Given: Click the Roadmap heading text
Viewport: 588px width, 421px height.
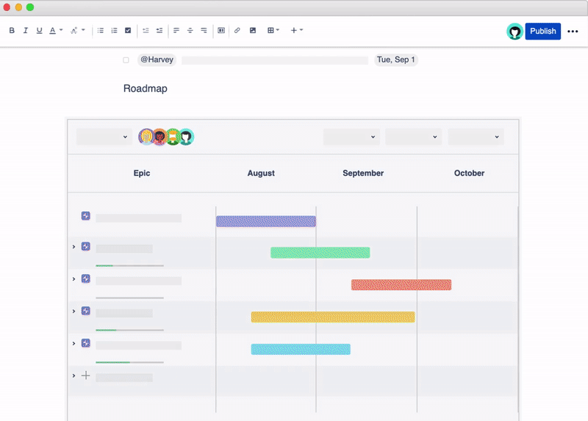Looking at the screenshot, I should (x=145, y=88).
